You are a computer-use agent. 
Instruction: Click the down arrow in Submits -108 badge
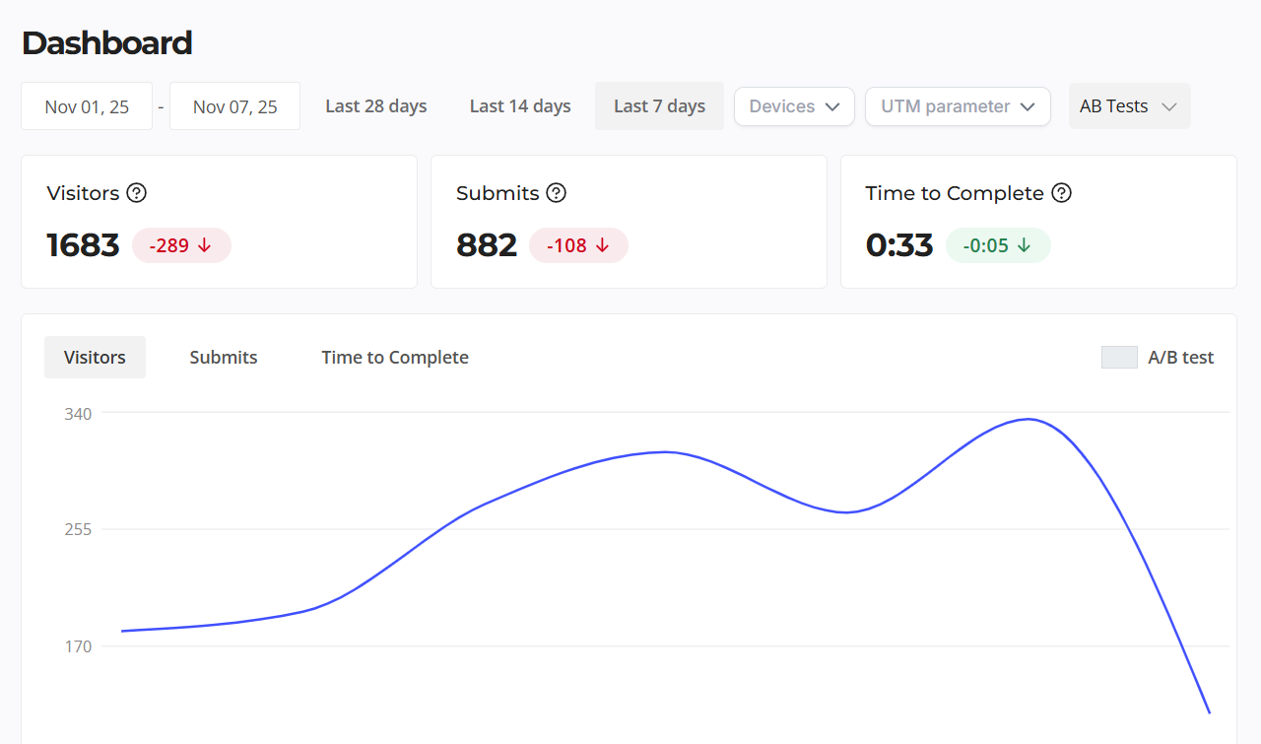602,245
